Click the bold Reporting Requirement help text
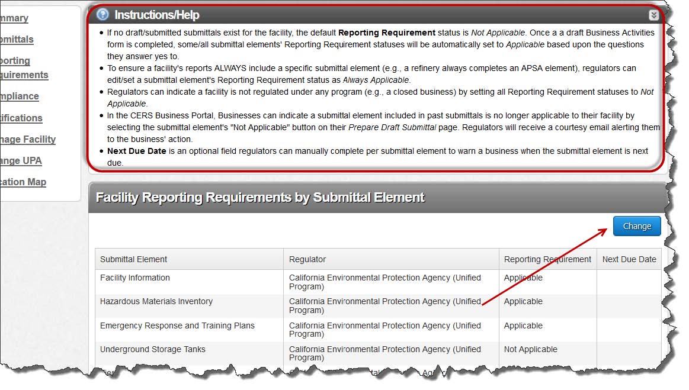The height and width of the screenshot is (390, 689). (387, 33)
